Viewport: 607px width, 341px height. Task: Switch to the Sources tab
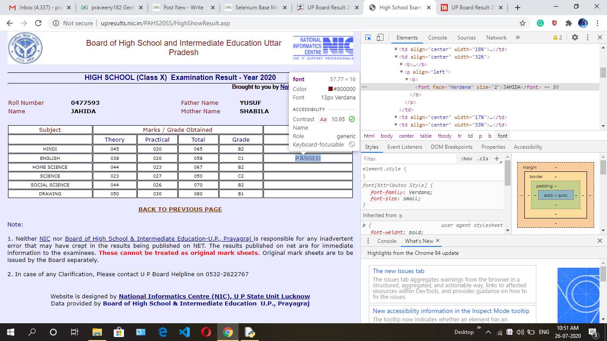(x=467, y=38)
